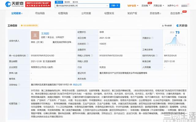Click the info icon beside 经营范围
This screenshot has height=122, width=196.
tap(19, 104)
